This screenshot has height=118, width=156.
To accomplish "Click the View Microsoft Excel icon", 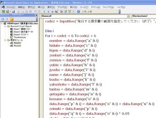I will point(3,12).
